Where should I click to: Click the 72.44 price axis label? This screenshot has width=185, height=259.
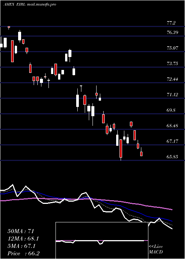pos(172,79)
